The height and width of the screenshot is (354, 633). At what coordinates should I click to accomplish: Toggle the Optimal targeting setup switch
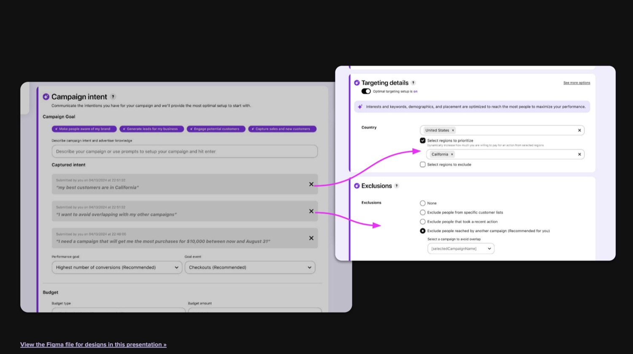(x=366, y=91)
